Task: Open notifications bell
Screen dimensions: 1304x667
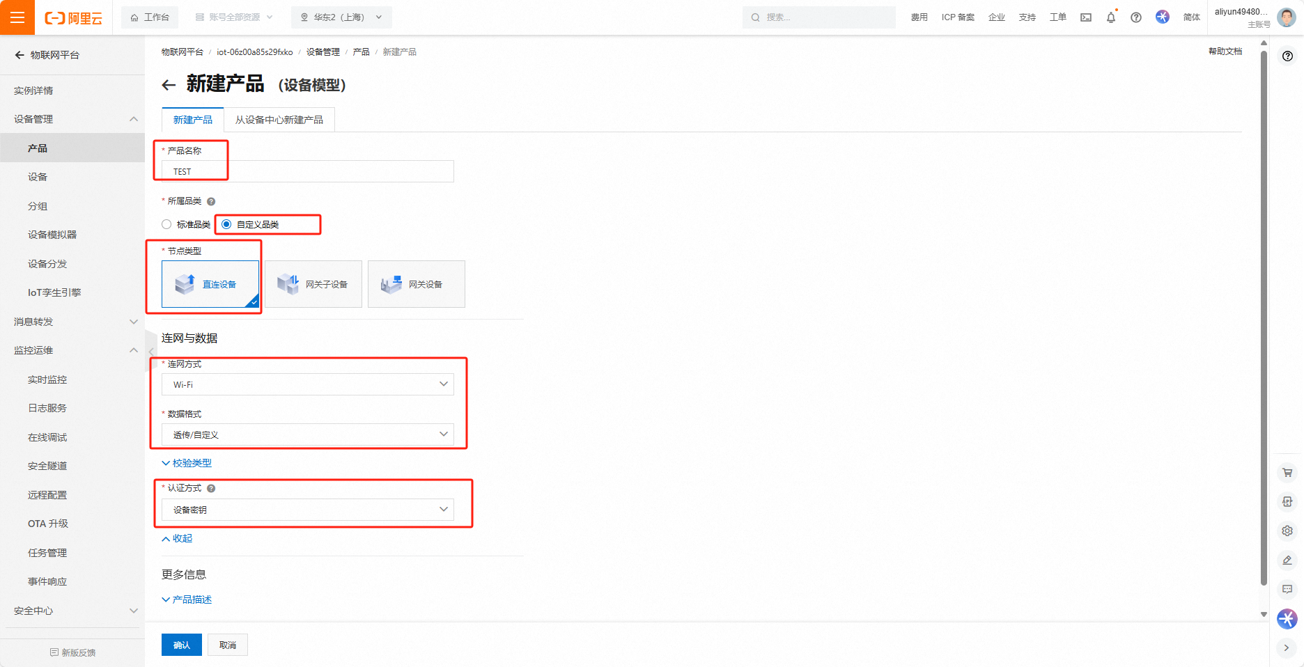Action: 1111,17
